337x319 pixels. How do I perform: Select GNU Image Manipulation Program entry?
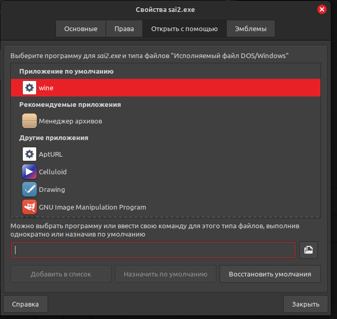tap(166, 207)
